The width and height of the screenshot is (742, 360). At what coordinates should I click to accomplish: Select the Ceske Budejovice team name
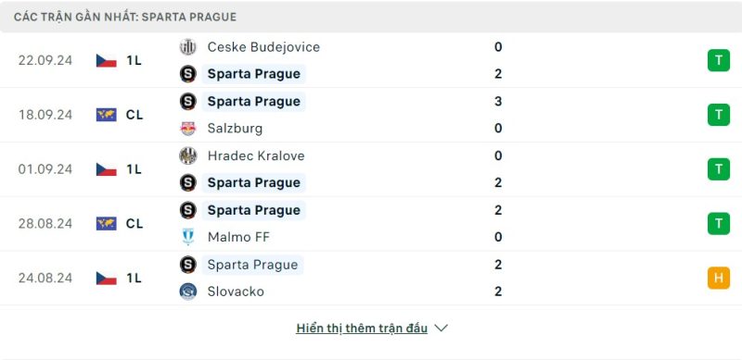[x=263, y=47]
